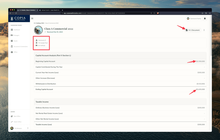This screenshot has width=220, height=140.
Task: Click the Assets globe icon in sidebar
Action: [x=12, y=41]
